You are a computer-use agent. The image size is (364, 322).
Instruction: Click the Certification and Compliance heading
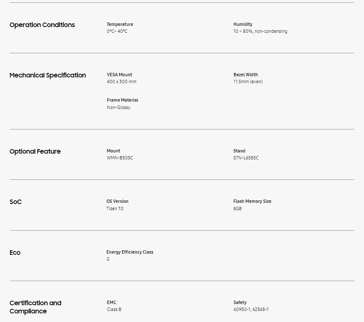35,307
